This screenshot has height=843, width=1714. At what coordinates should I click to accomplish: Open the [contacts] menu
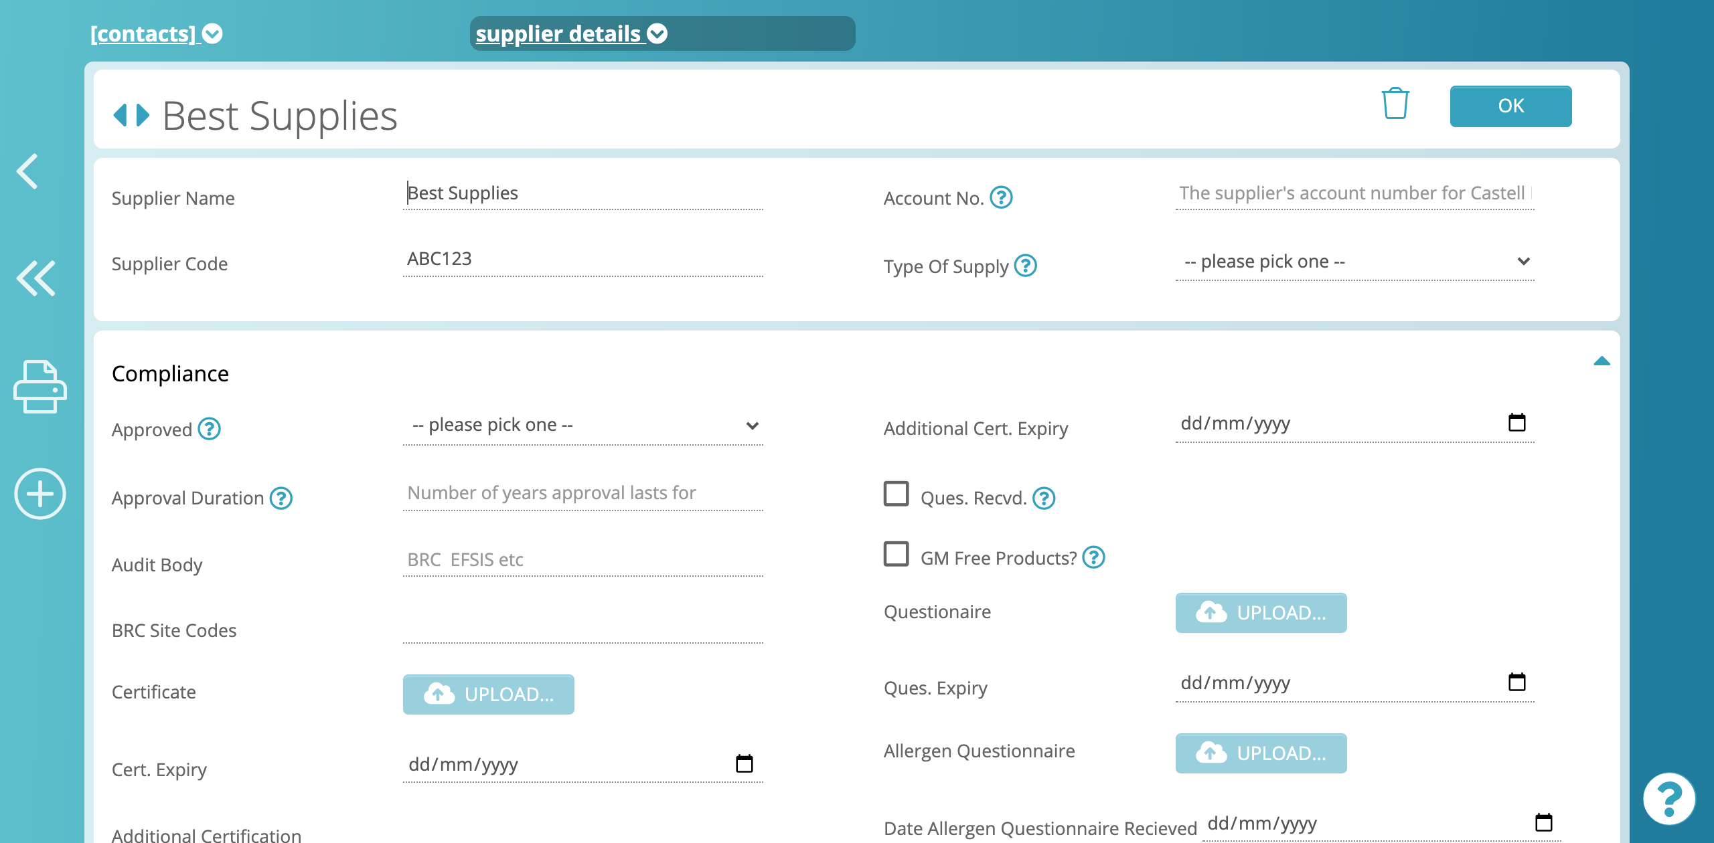coord(157,33)
